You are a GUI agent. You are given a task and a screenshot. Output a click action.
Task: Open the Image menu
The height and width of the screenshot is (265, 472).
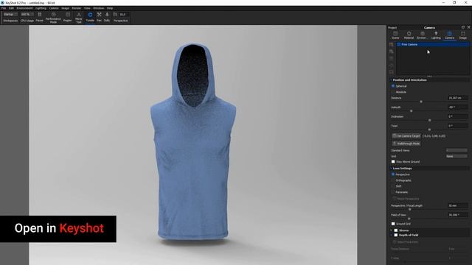pos(66,8)
